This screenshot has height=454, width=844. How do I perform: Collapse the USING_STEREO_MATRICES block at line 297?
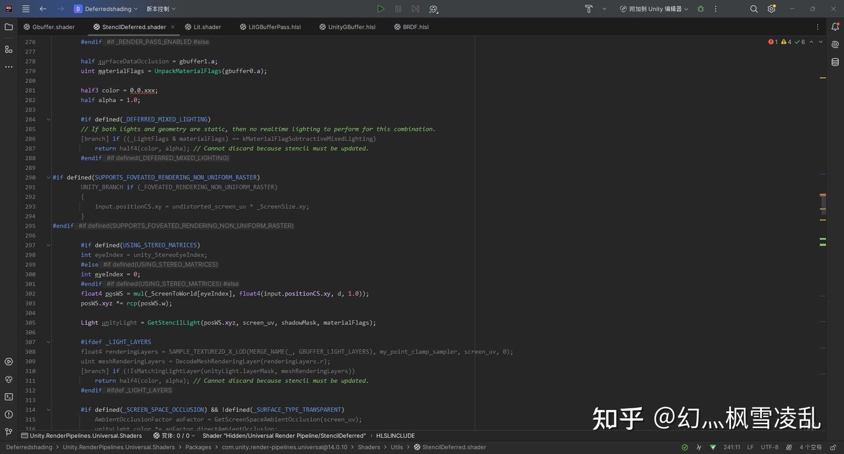pyautogui.click(x=49, y=245)
